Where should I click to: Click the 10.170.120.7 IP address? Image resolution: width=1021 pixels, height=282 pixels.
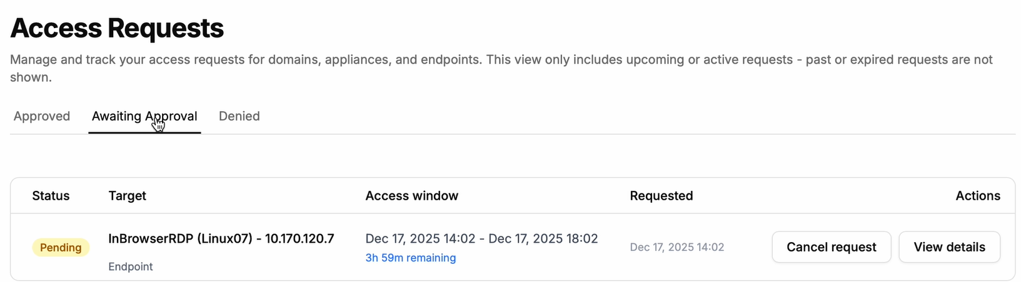coord(299,238)
